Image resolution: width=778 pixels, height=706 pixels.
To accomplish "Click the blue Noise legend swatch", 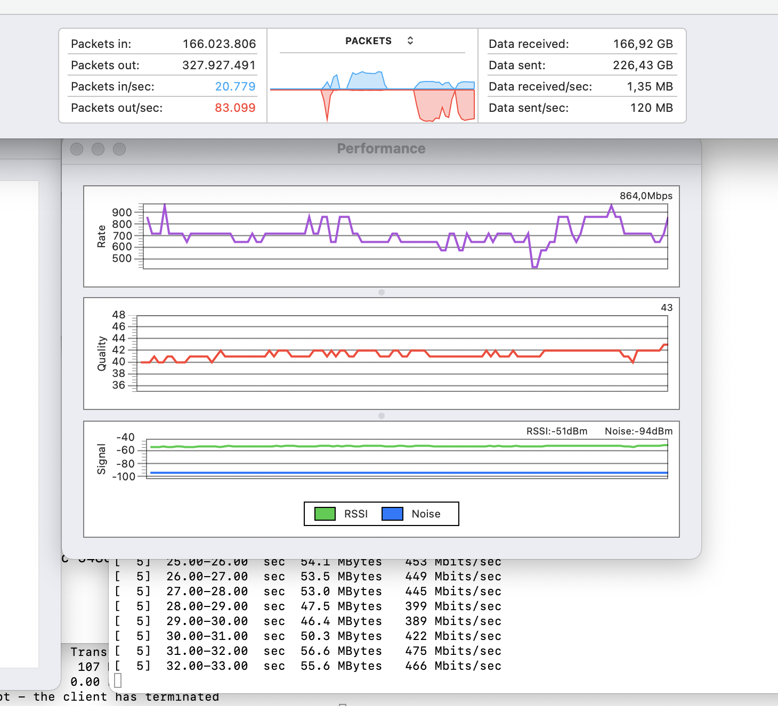I will pyautogui.click(x=393, y=514).
